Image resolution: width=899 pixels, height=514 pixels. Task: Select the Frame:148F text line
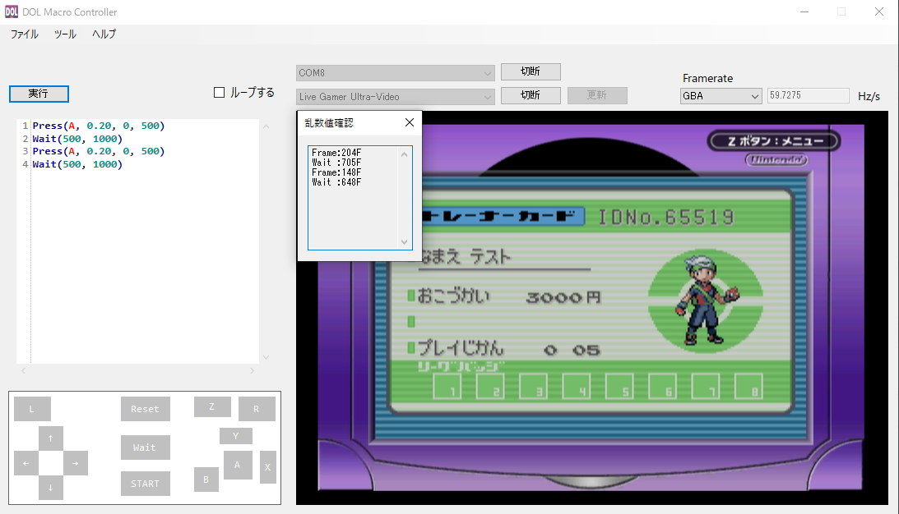336,172
